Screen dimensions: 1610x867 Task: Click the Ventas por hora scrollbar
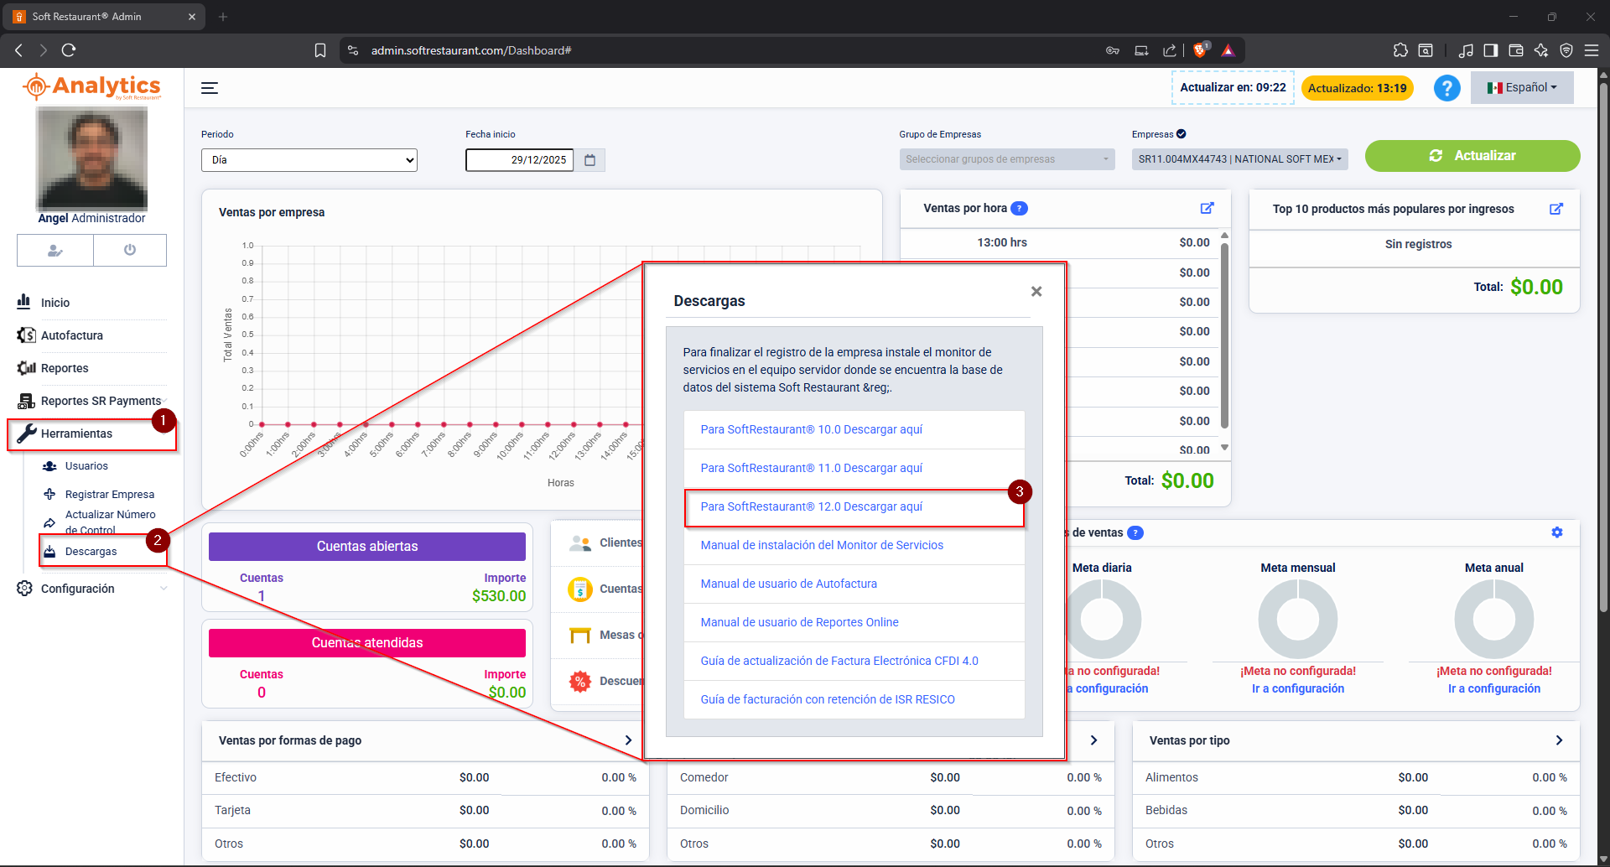[1224, 335]
